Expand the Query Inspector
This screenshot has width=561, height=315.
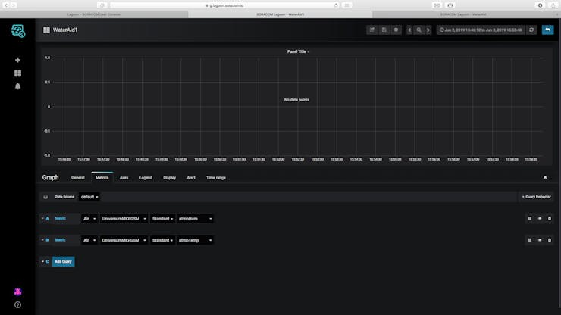point(536,197)
